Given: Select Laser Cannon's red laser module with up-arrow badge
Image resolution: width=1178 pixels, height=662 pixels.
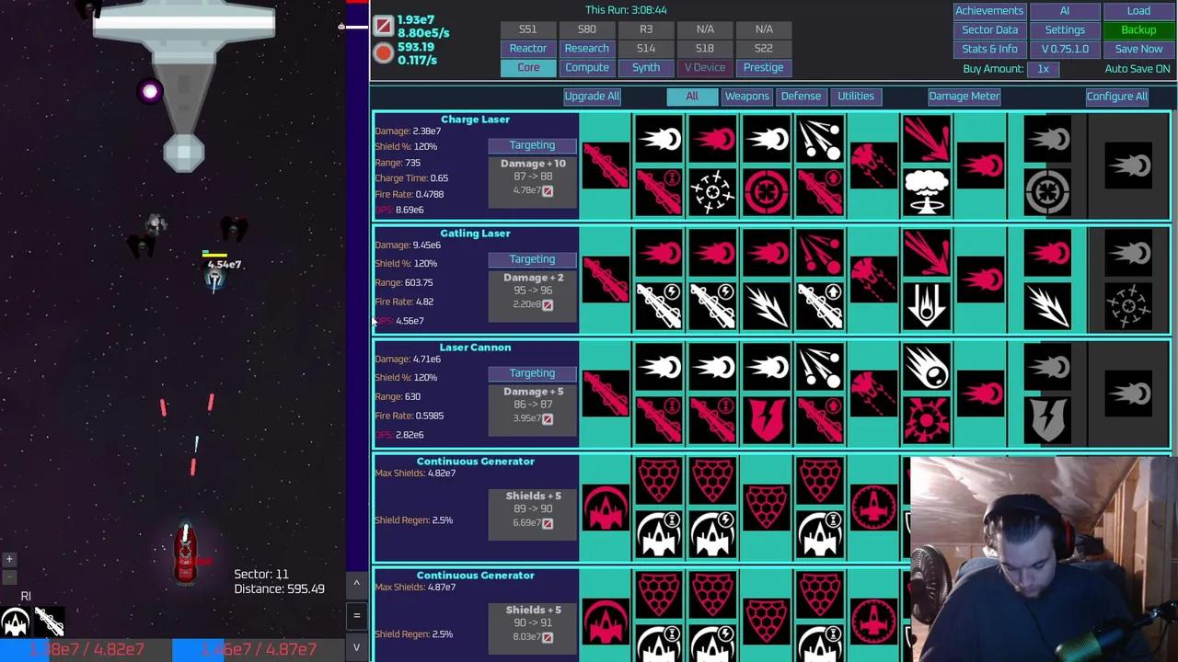Looking at the screenshot, I should (x=820, y=420).
